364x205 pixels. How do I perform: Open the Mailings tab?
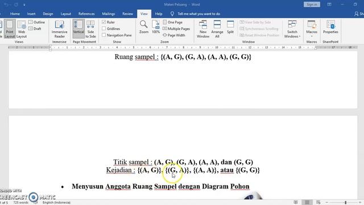(x=109, y=14)
